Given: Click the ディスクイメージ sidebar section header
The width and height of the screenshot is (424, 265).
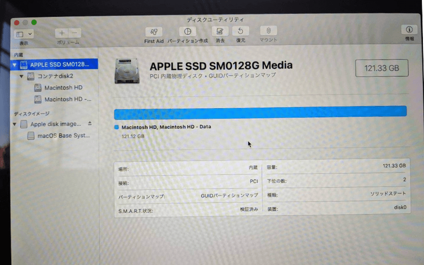Looking at the screenshot, I should (32, 114).
